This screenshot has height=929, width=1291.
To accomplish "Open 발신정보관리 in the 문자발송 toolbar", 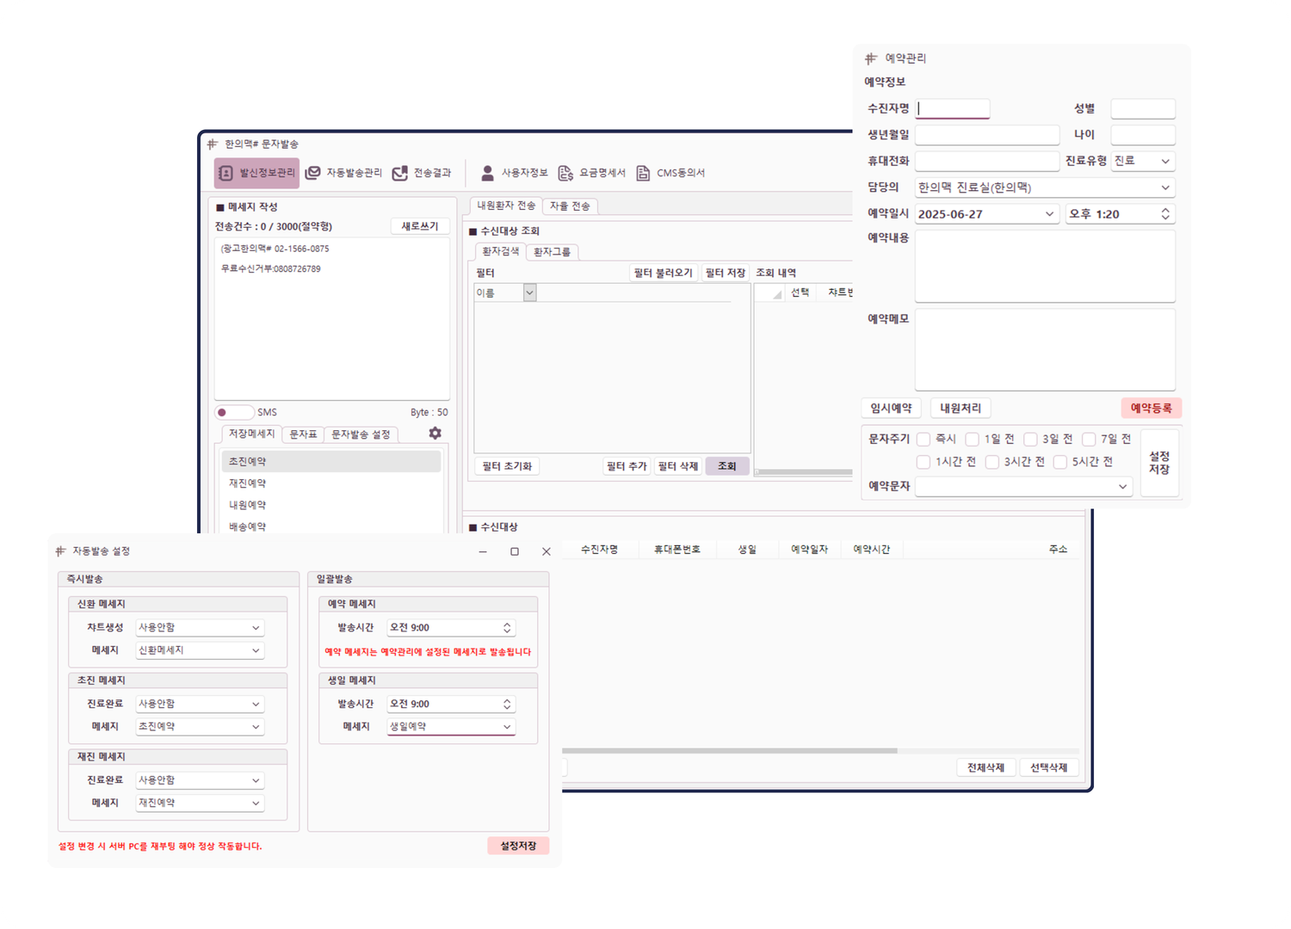I will [256, 173].
